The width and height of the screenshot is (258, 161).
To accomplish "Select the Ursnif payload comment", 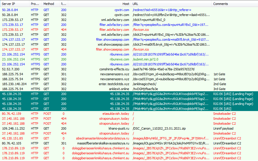I will [x=223, y=128].
